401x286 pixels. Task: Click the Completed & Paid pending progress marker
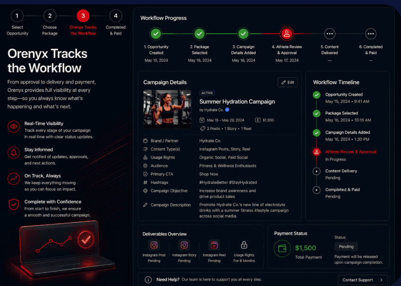point(371,34)
